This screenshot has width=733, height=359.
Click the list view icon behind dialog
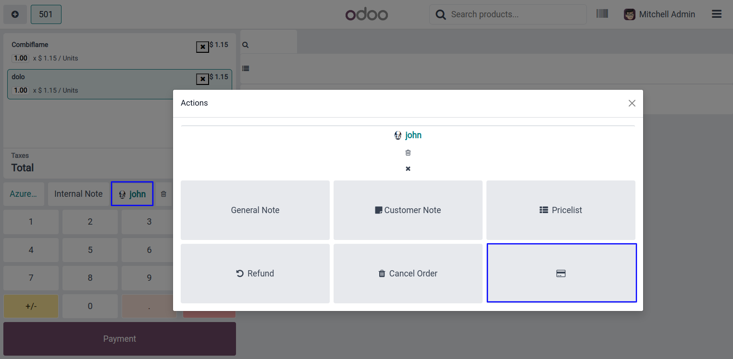246,69
